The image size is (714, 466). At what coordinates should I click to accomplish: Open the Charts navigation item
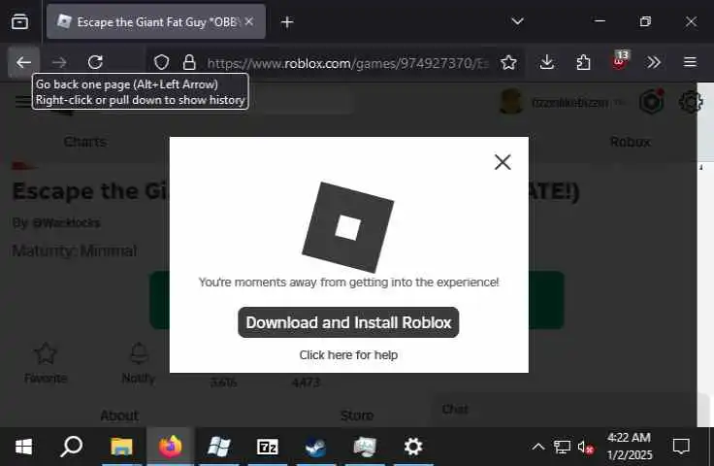pyautogui.click(x=85, y=142)
